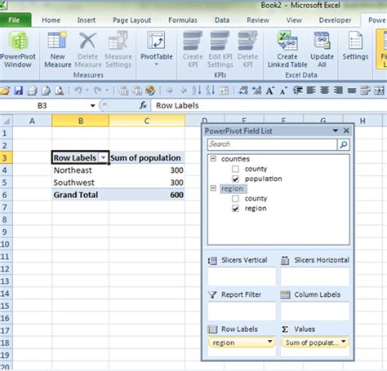
Task: Check the county field under counties
Action: pos(235,169)
